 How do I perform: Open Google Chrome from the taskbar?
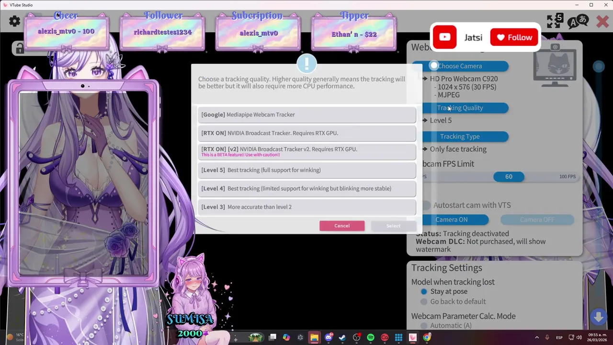427,337
